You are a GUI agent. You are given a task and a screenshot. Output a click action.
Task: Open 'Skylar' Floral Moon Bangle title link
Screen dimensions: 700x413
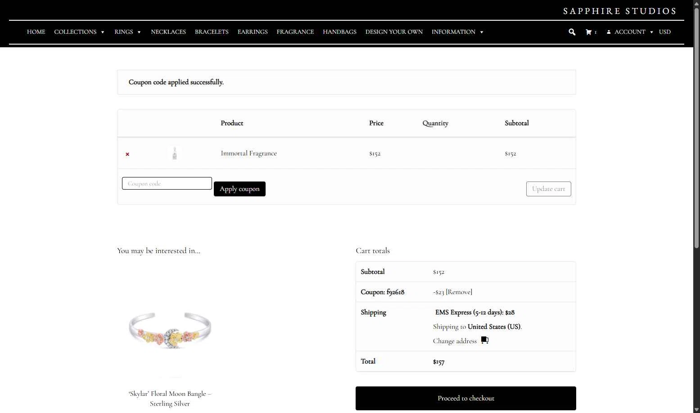pyautogui.click(x=170, y=399)
